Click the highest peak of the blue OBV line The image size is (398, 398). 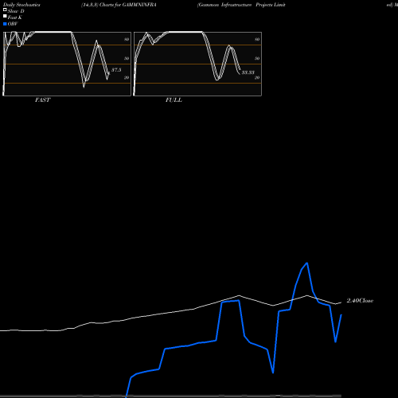307,263
